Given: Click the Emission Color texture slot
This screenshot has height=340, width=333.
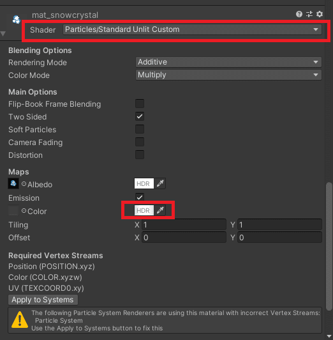Looking at the screenshot, I should tap(13, 210).
